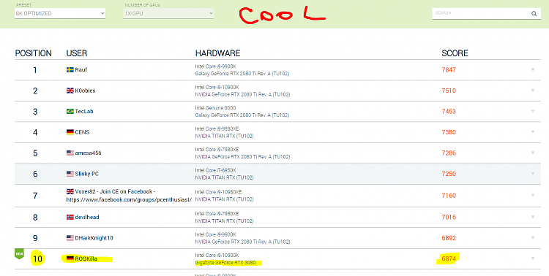Click the German flag next to CENS
Screen dimensions: 549x276
70,132
